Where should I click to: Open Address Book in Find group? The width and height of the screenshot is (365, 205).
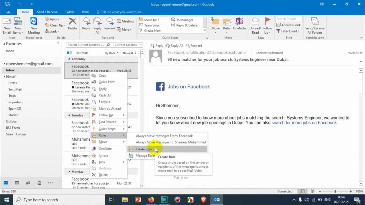coord(289,25)
